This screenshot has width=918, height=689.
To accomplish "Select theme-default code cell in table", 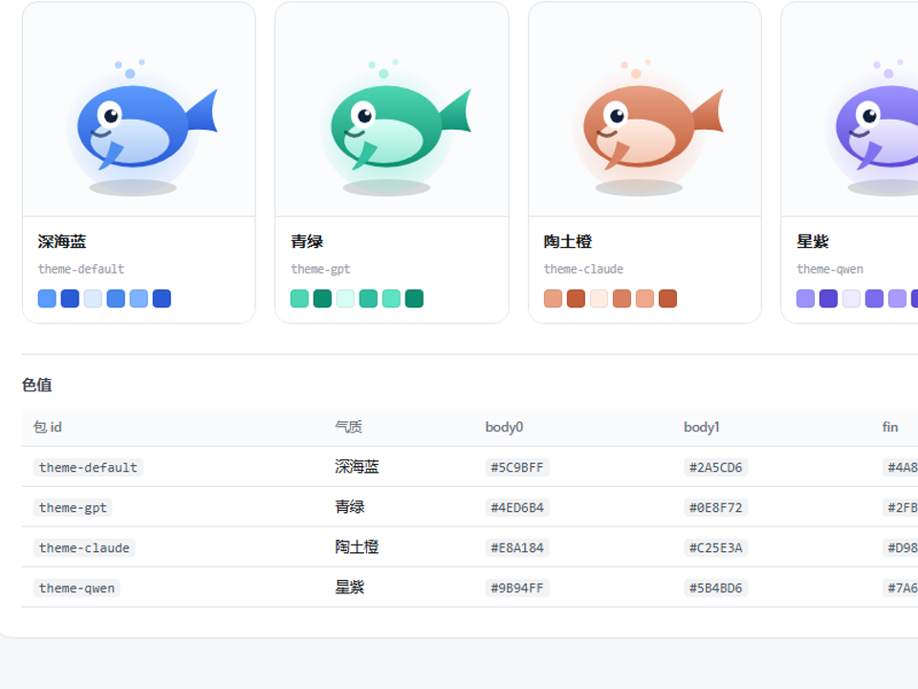I will click(88, 468).
